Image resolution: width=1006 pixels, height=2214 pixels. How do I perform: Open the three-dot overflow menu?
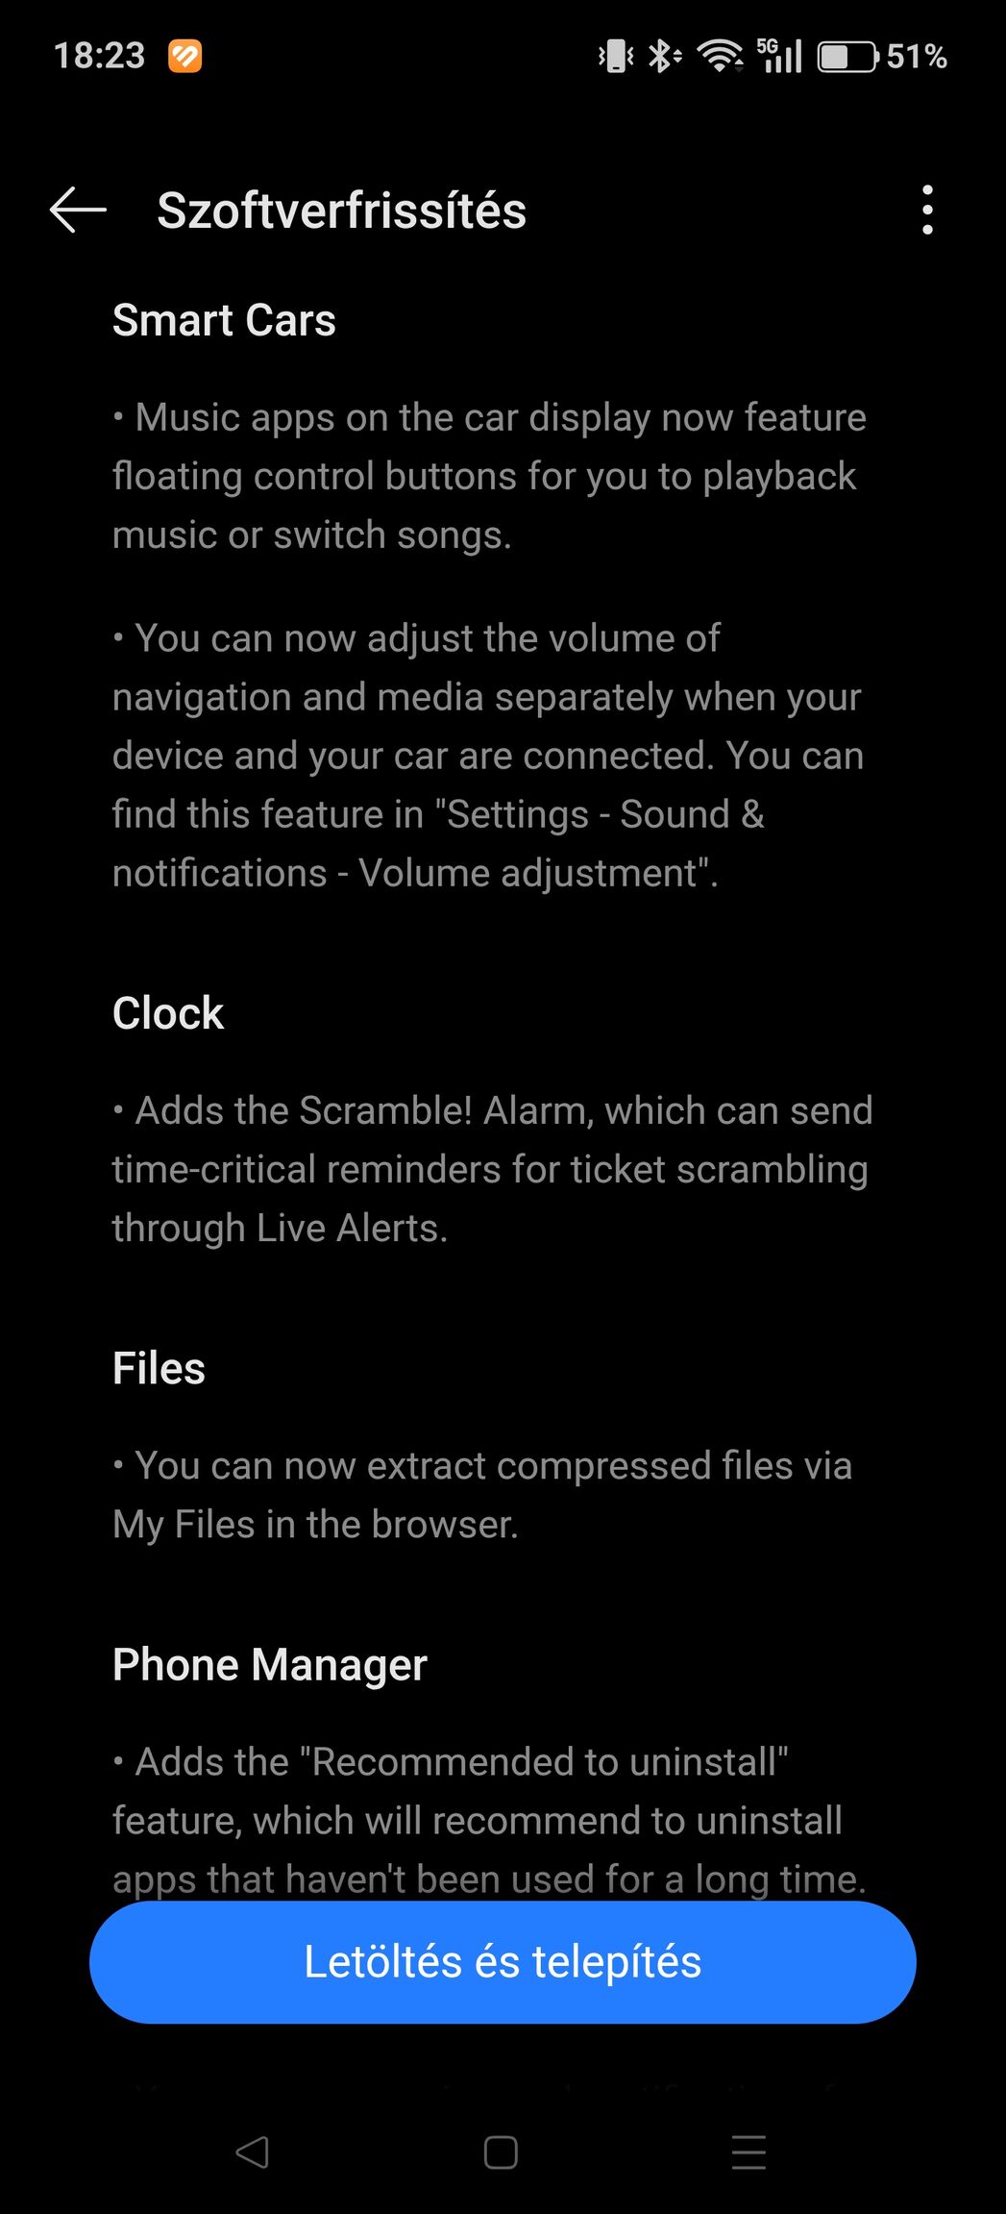[x=927, y=210]
